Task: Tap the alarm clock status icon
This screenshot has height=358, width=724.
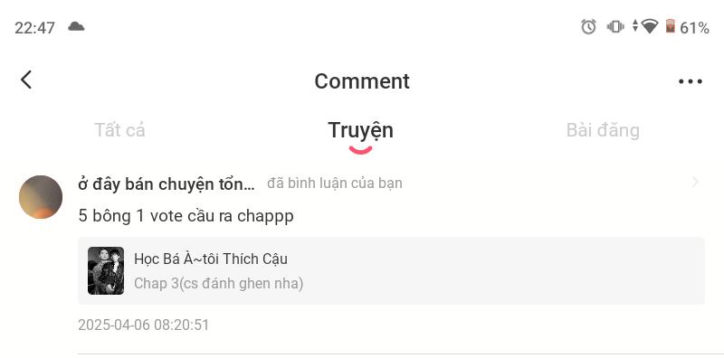Action: 588,27
